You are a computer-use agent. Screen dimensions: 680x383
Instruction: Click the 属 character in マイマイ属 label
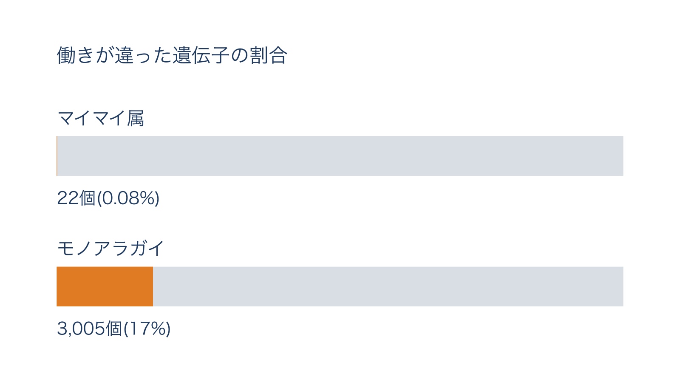click(x=136, y=118)
